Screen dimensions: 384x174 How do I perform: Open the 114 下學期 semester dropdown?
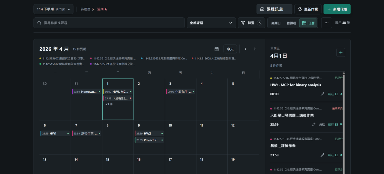(x=53, y=9)
